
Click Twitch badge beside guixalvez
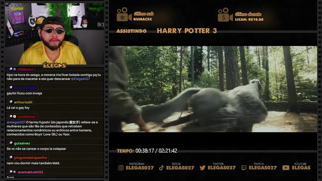(11, 143)
